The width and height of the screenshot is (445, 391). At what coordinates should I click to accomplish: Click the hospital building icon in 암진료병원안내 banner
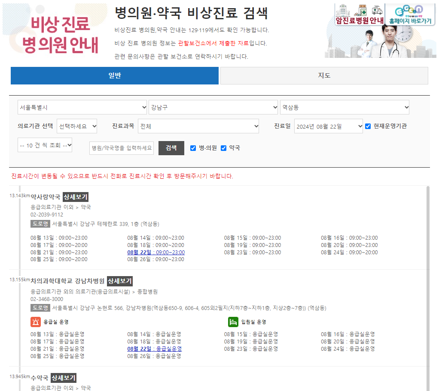pos(343,10)
